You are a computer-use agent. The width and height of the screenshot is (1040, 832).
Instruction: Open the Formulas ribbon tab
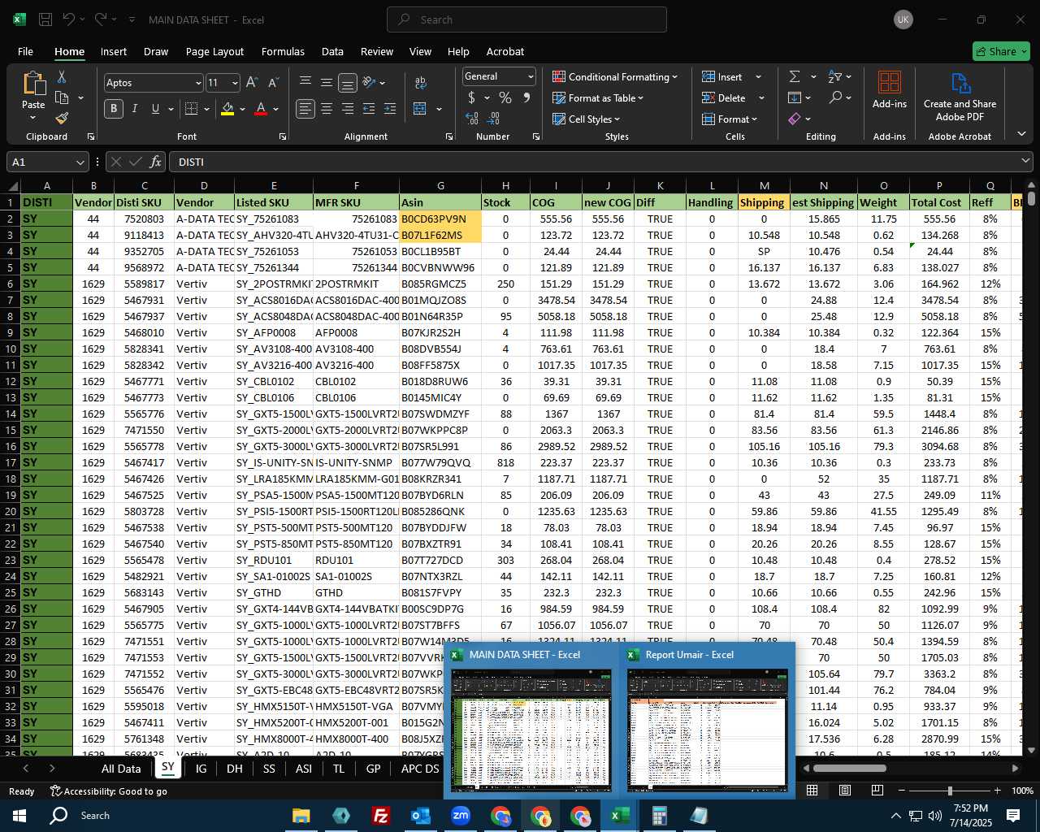point(283,51)
